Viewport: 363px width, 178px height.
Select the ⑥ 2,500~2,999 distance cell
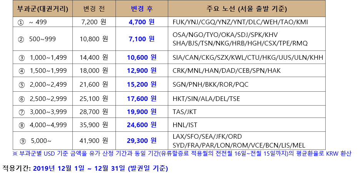[43, 99]
